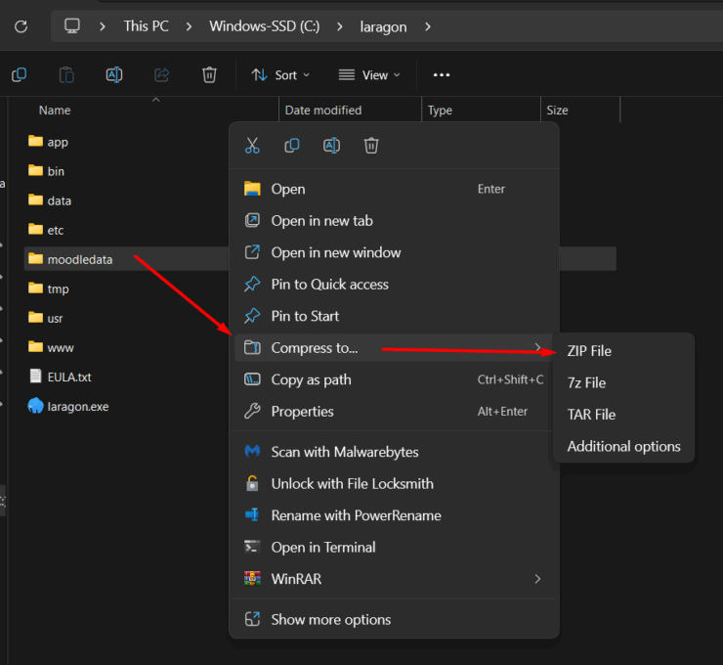Click the Pin to Start pin icon
The height and width of the screenshot is (665, 723).
click(252, 316)
